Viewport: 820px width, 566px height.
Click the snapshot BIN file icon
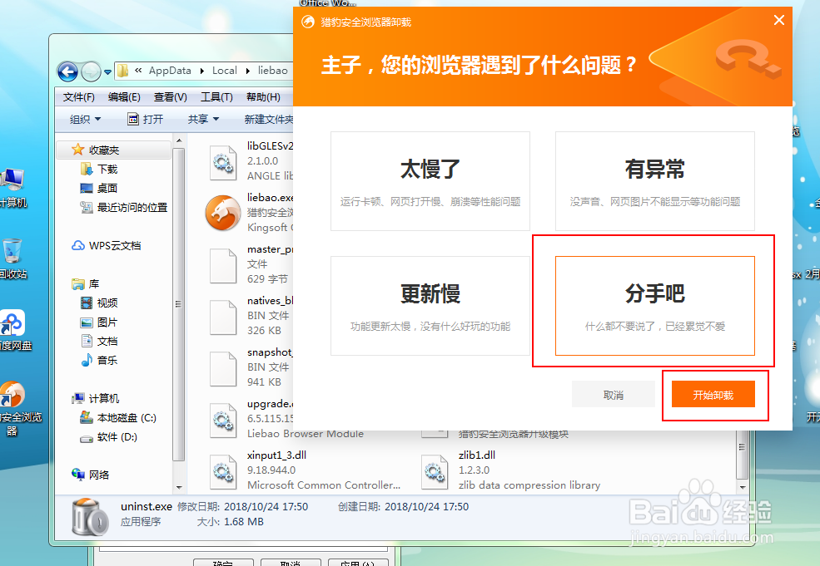coord(223,369)
